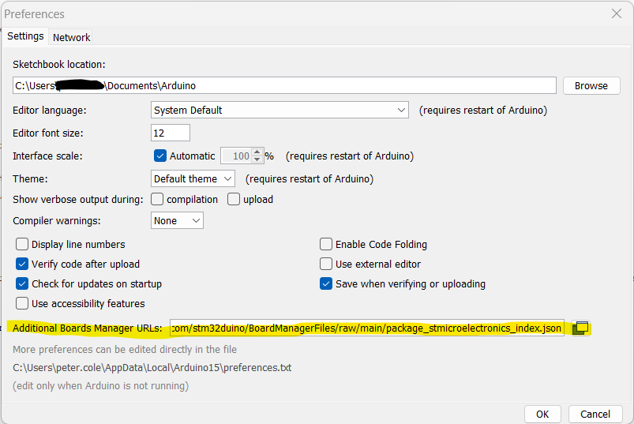Viewport: 634px width, 424px height.
Task: Increase interface scale with up arrow
Action: tap(257, 152)
